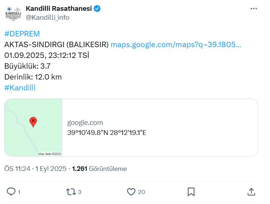The width and height of the screenshot is (270, 204).
Task: Open the #DEPREM hashtag
Action: pyautogui.click(x=22, y=34)
